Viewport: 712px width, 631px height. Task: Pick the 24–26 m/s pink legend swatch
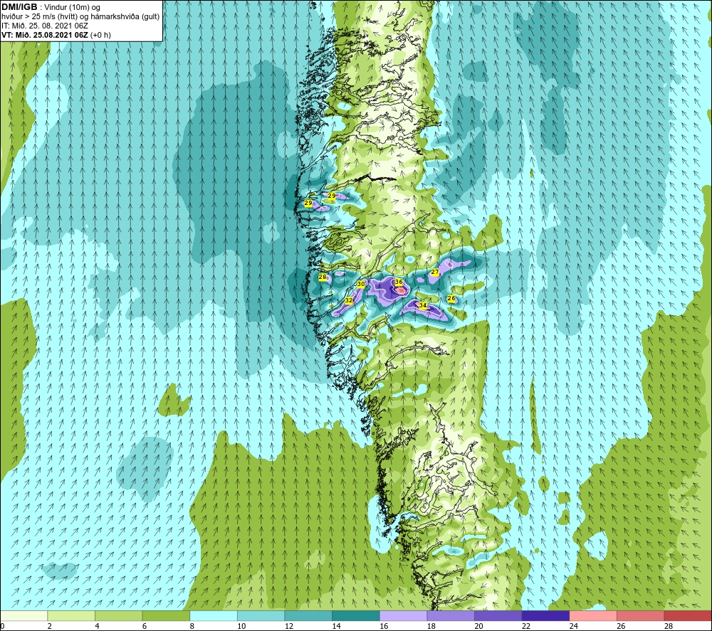(593, 616)
